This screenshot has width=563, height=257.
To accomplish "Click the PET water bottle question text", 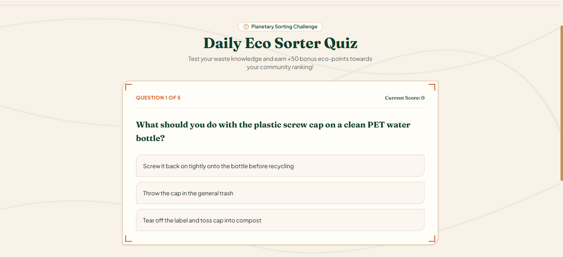I will tap(273, 131).
